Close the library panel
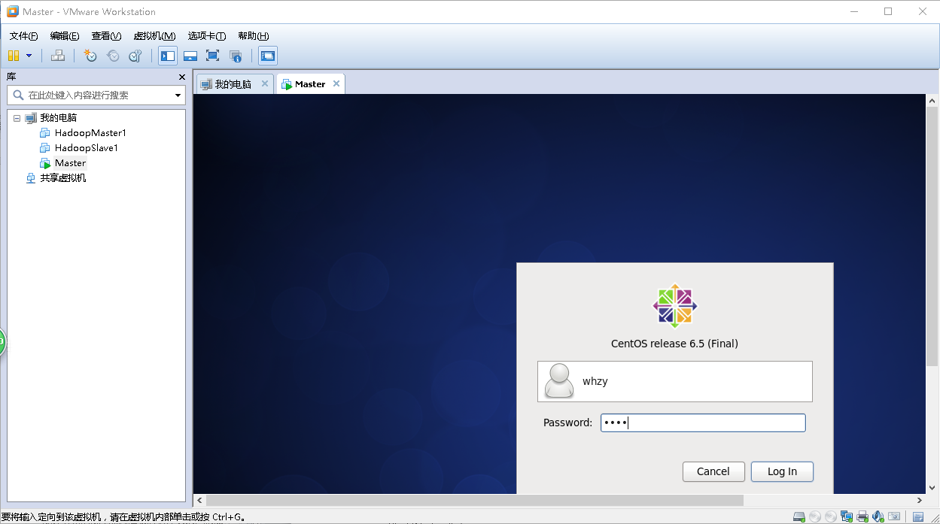Image resolution: width=940 pixels, height=524 pixels. (x=182, y=77)
